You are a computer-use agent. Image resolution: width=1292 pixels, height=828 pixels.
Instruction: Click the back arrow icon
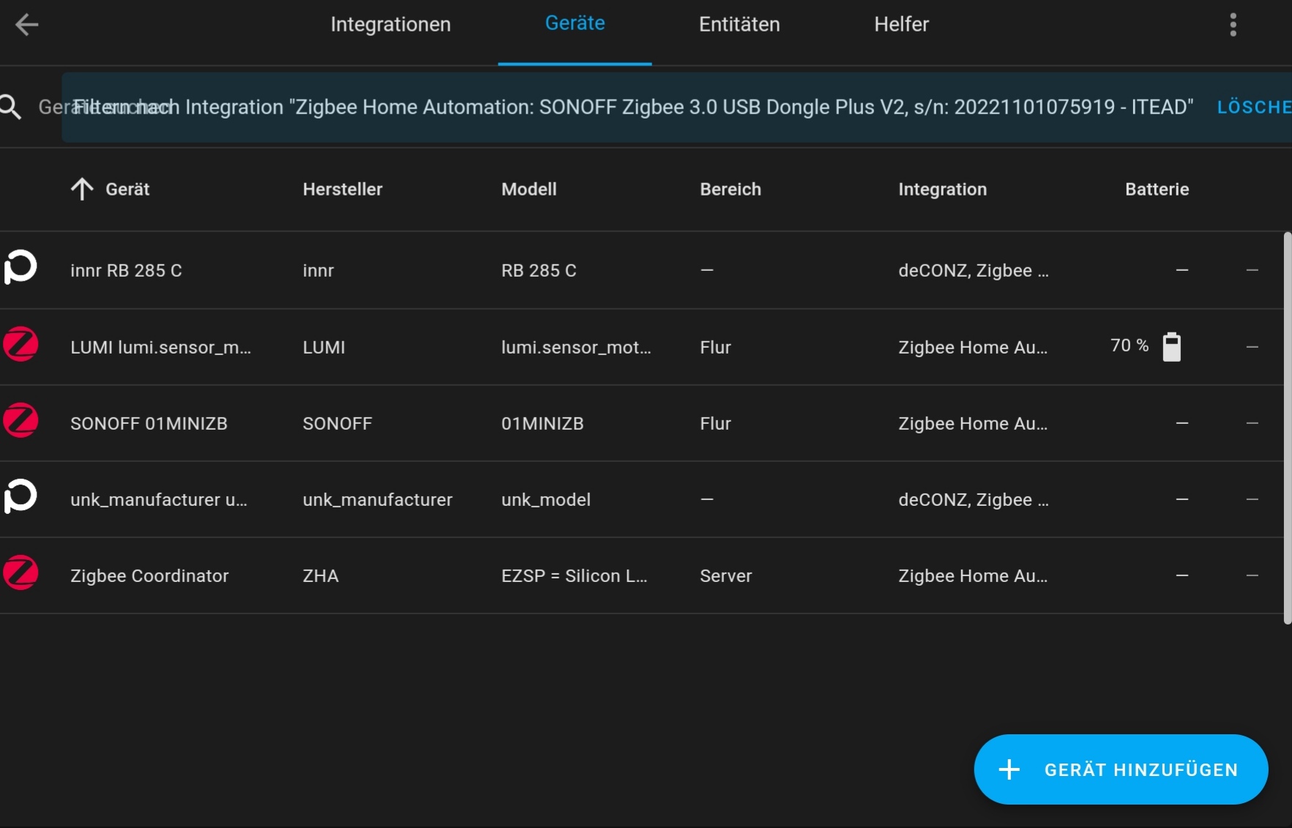pos(26,25)
